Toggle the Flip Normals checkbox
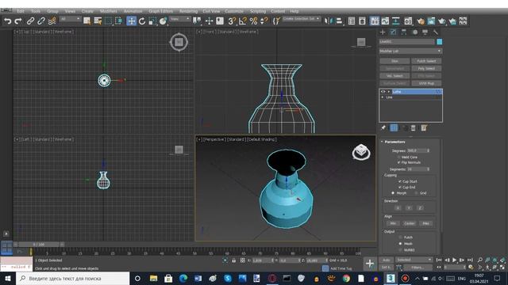 point(398,162)
